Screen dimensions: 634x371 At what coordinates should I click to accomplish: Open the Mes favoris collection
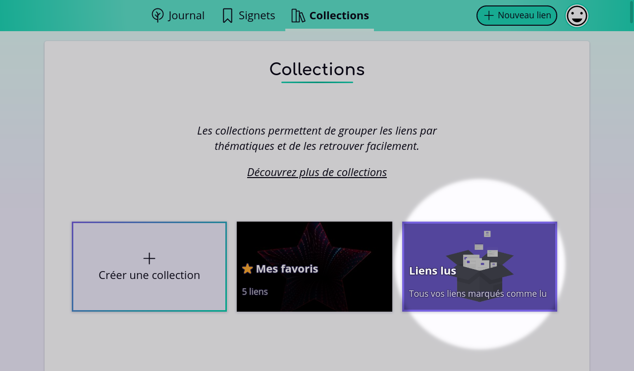(314, 267)
